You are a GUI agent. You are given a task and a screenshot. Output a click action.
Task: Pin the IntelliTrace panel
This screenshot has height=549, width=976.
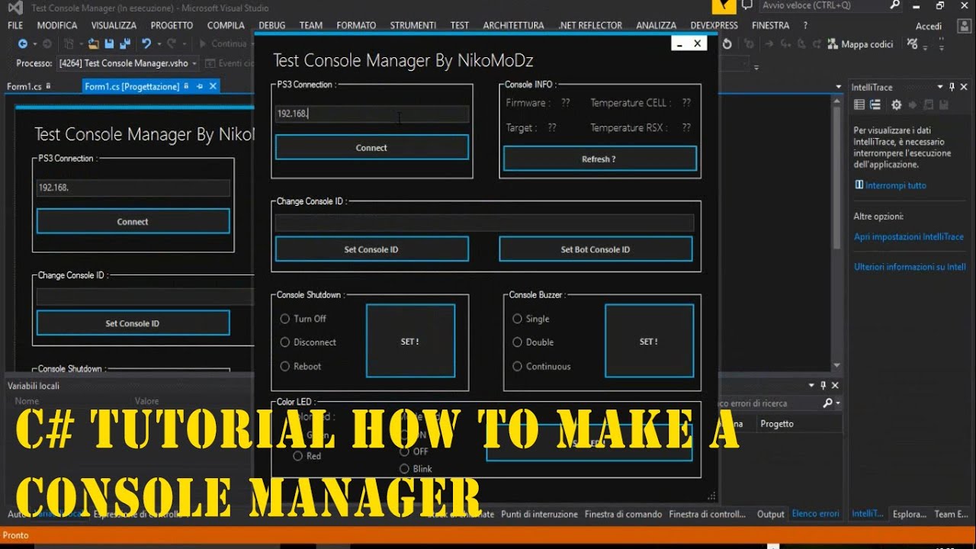(x=952, y=87)
